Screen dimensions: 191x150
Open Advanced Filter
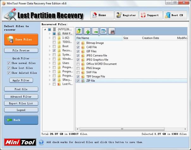21,97
